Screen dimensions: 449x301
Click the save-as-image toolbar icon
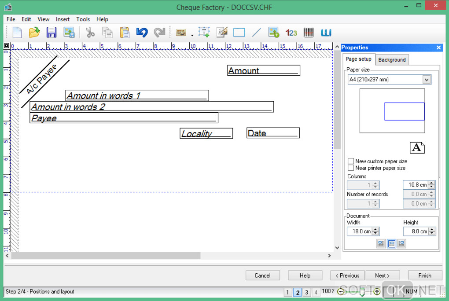tap(69, 33)
